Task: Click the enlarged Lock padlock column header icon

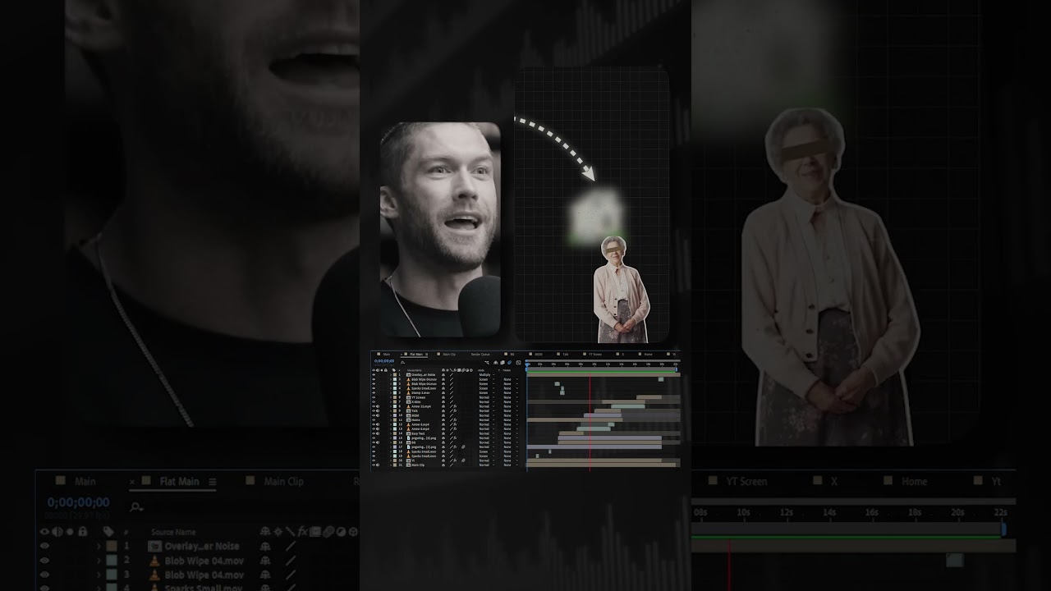Action: pyautogui.click(x=82, y=532)
